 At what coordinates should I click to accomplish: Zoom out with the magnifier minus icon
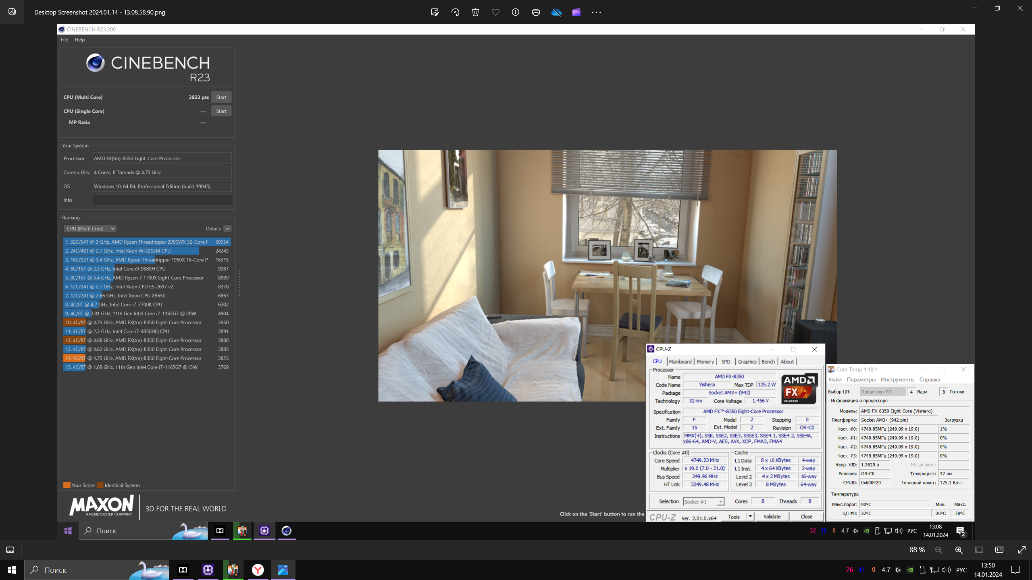[x=938, y=550]
